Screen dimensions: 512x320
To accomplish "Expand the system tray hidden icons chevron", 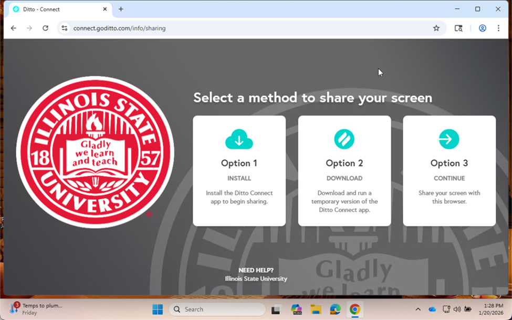I will click(418, 309).
